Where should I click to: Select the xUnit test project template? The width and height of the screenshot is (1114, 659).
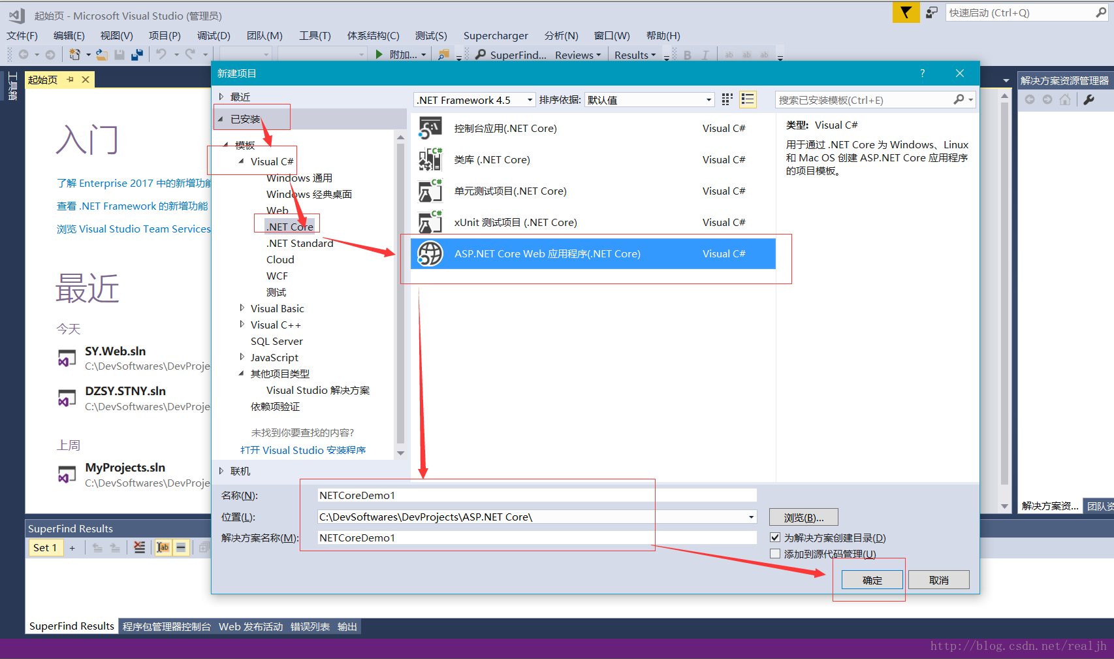coord(593,222)
